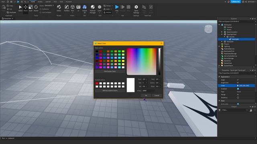Screen dimensions: 257x144
Task: Switch to the PLUGINS ribbon tab
Action: pos(69,2)
